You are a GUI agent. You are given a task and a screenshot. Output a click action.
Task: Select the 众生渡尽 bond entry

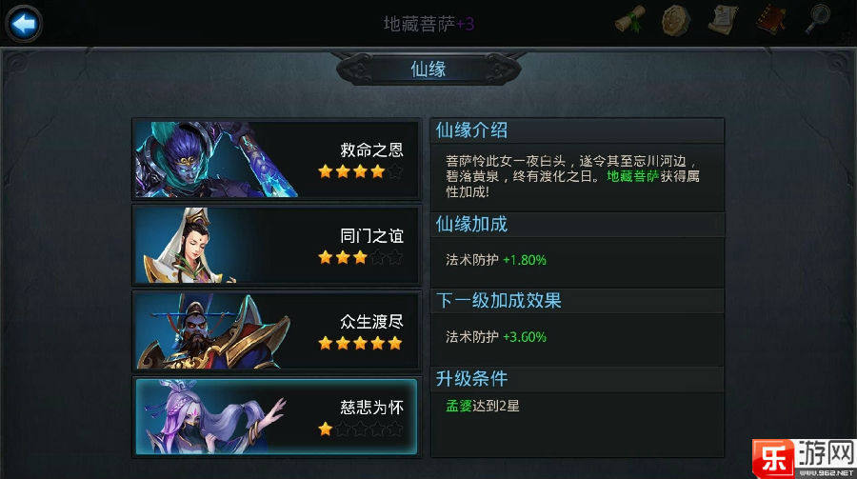click(x=276, y=330)
